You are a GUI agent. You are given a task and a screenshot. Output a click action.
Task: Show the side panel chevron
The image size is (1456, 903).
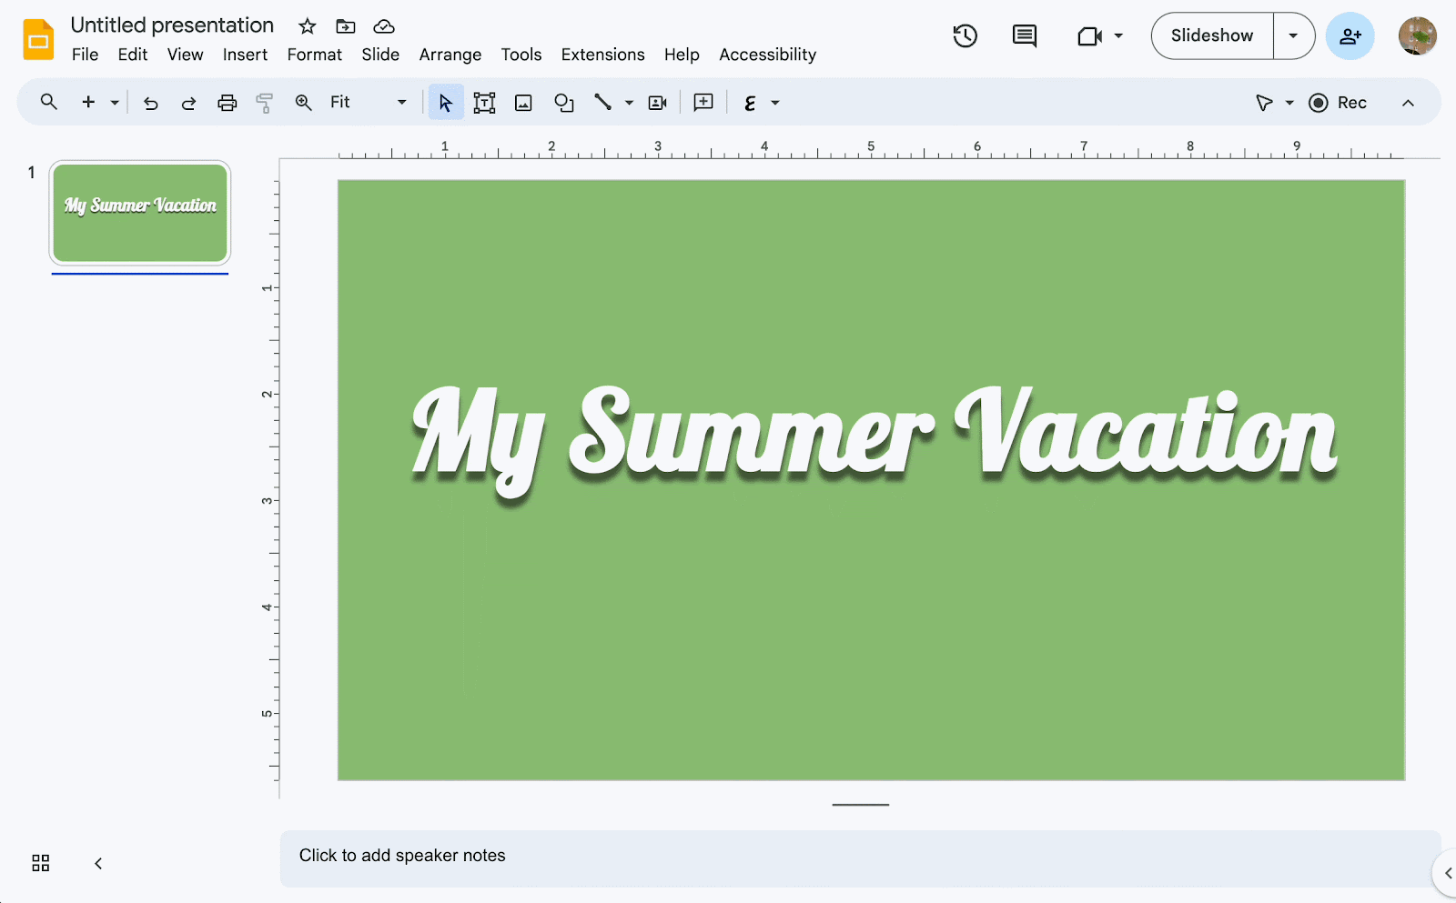click(x=1447, y=873)
